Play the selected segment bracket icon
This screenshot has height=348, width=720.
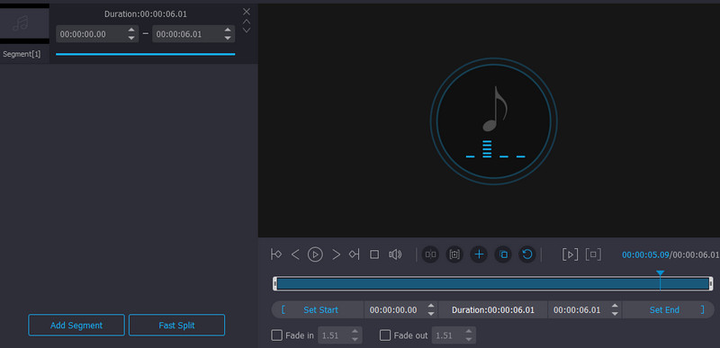click(570, 254)
